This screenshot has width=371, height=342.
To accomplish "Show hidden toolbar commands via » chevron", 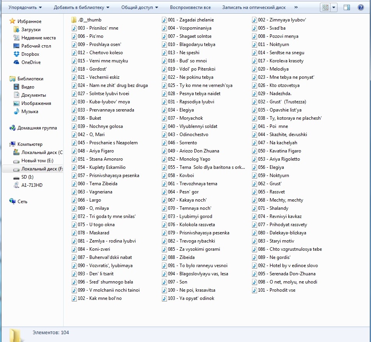I will click(x=296, y=7).
